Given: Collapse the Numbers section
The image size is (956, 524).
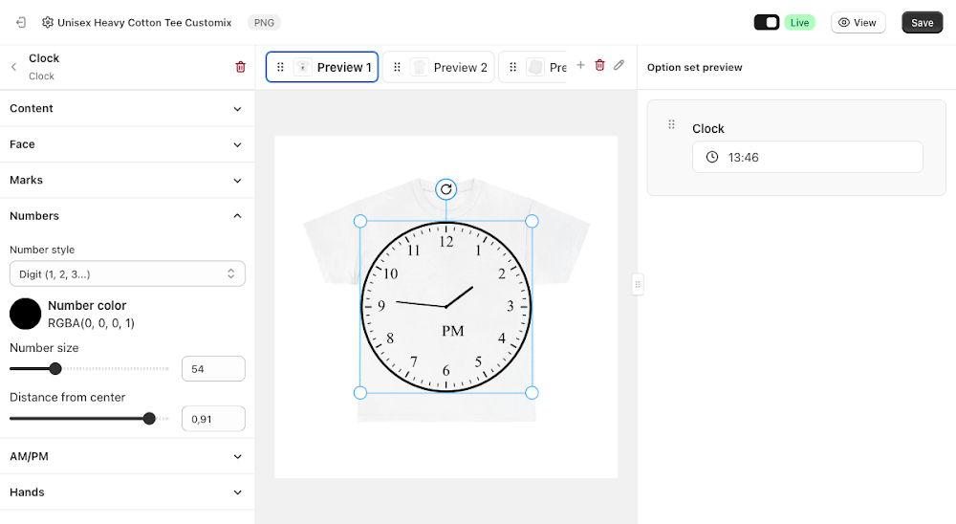Looking at the screenshot, I should point(127,216).
